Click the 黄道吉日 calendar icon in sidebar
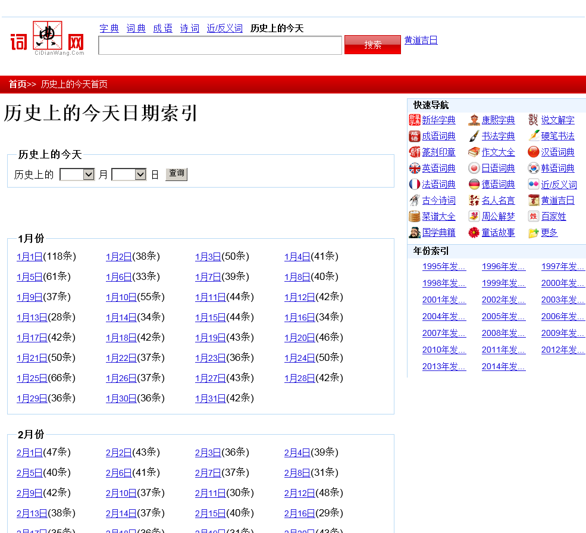 click(x=533, y=201)
